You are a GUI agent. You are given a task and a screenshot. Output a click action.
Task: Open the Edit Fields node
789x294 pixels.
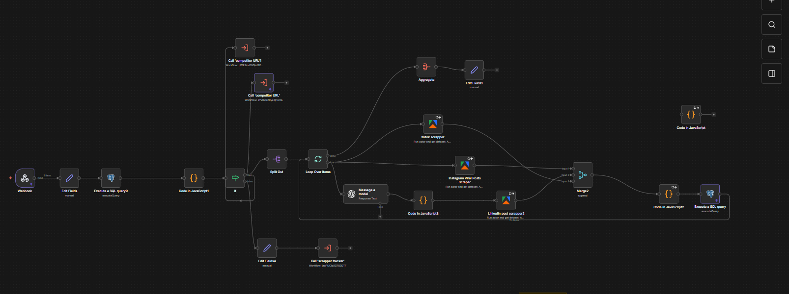(69, 178)
